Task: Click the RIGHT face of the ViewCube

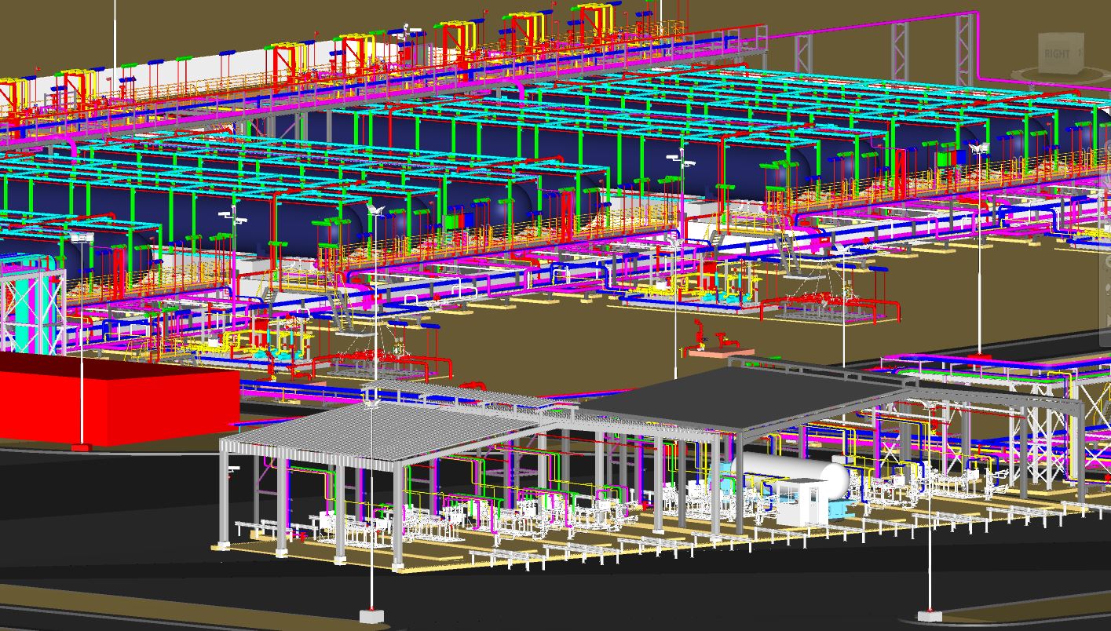Action: (1058, 53)
